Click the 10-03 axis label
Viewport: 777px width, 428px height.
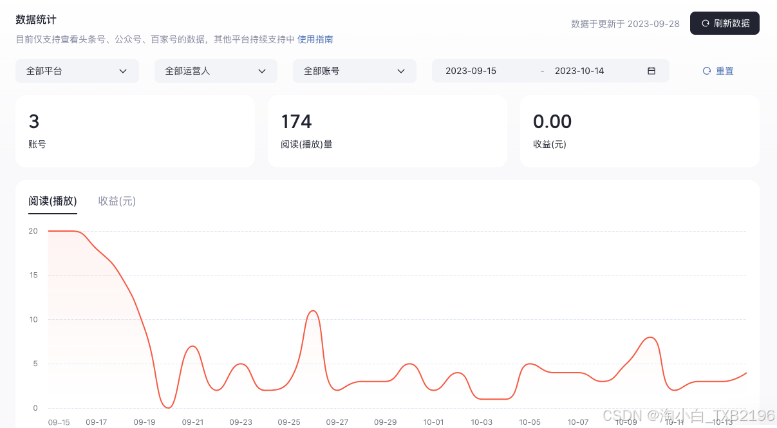(x=482, y=422)
